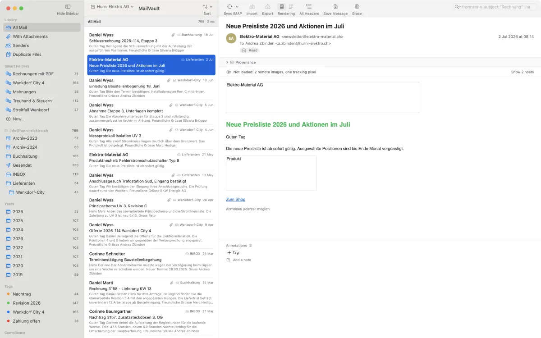
Task: Open the Gesendet mailbox
Action: click(42, 165)
